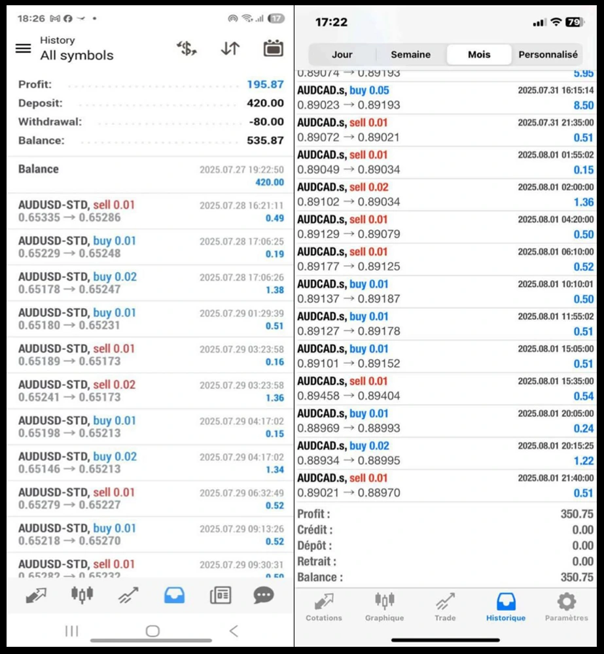Viewport: 604px width, 654px height.
Task: Open the candlestick chart icon in left app
Action: pyautogui.click(x=82, y=595)
